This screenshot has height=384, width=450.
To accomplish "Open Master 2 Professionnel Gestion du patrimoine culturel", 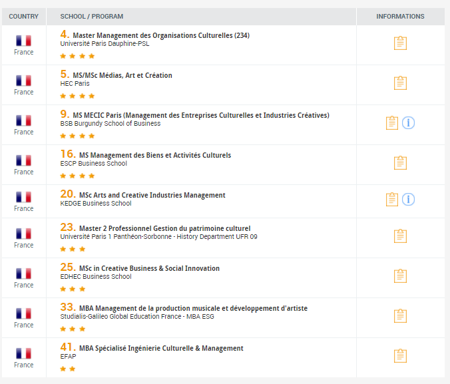I will [x=164, y=228].
